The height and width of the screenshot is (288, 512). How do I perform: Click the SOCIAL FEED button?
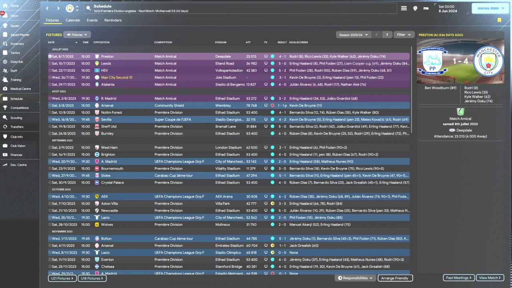tap(490, 8)
